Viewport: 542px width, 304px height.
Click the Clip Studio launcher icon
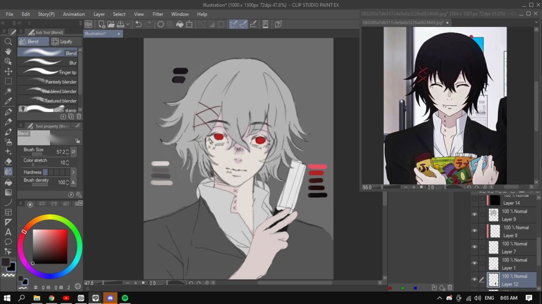point(89,24)
